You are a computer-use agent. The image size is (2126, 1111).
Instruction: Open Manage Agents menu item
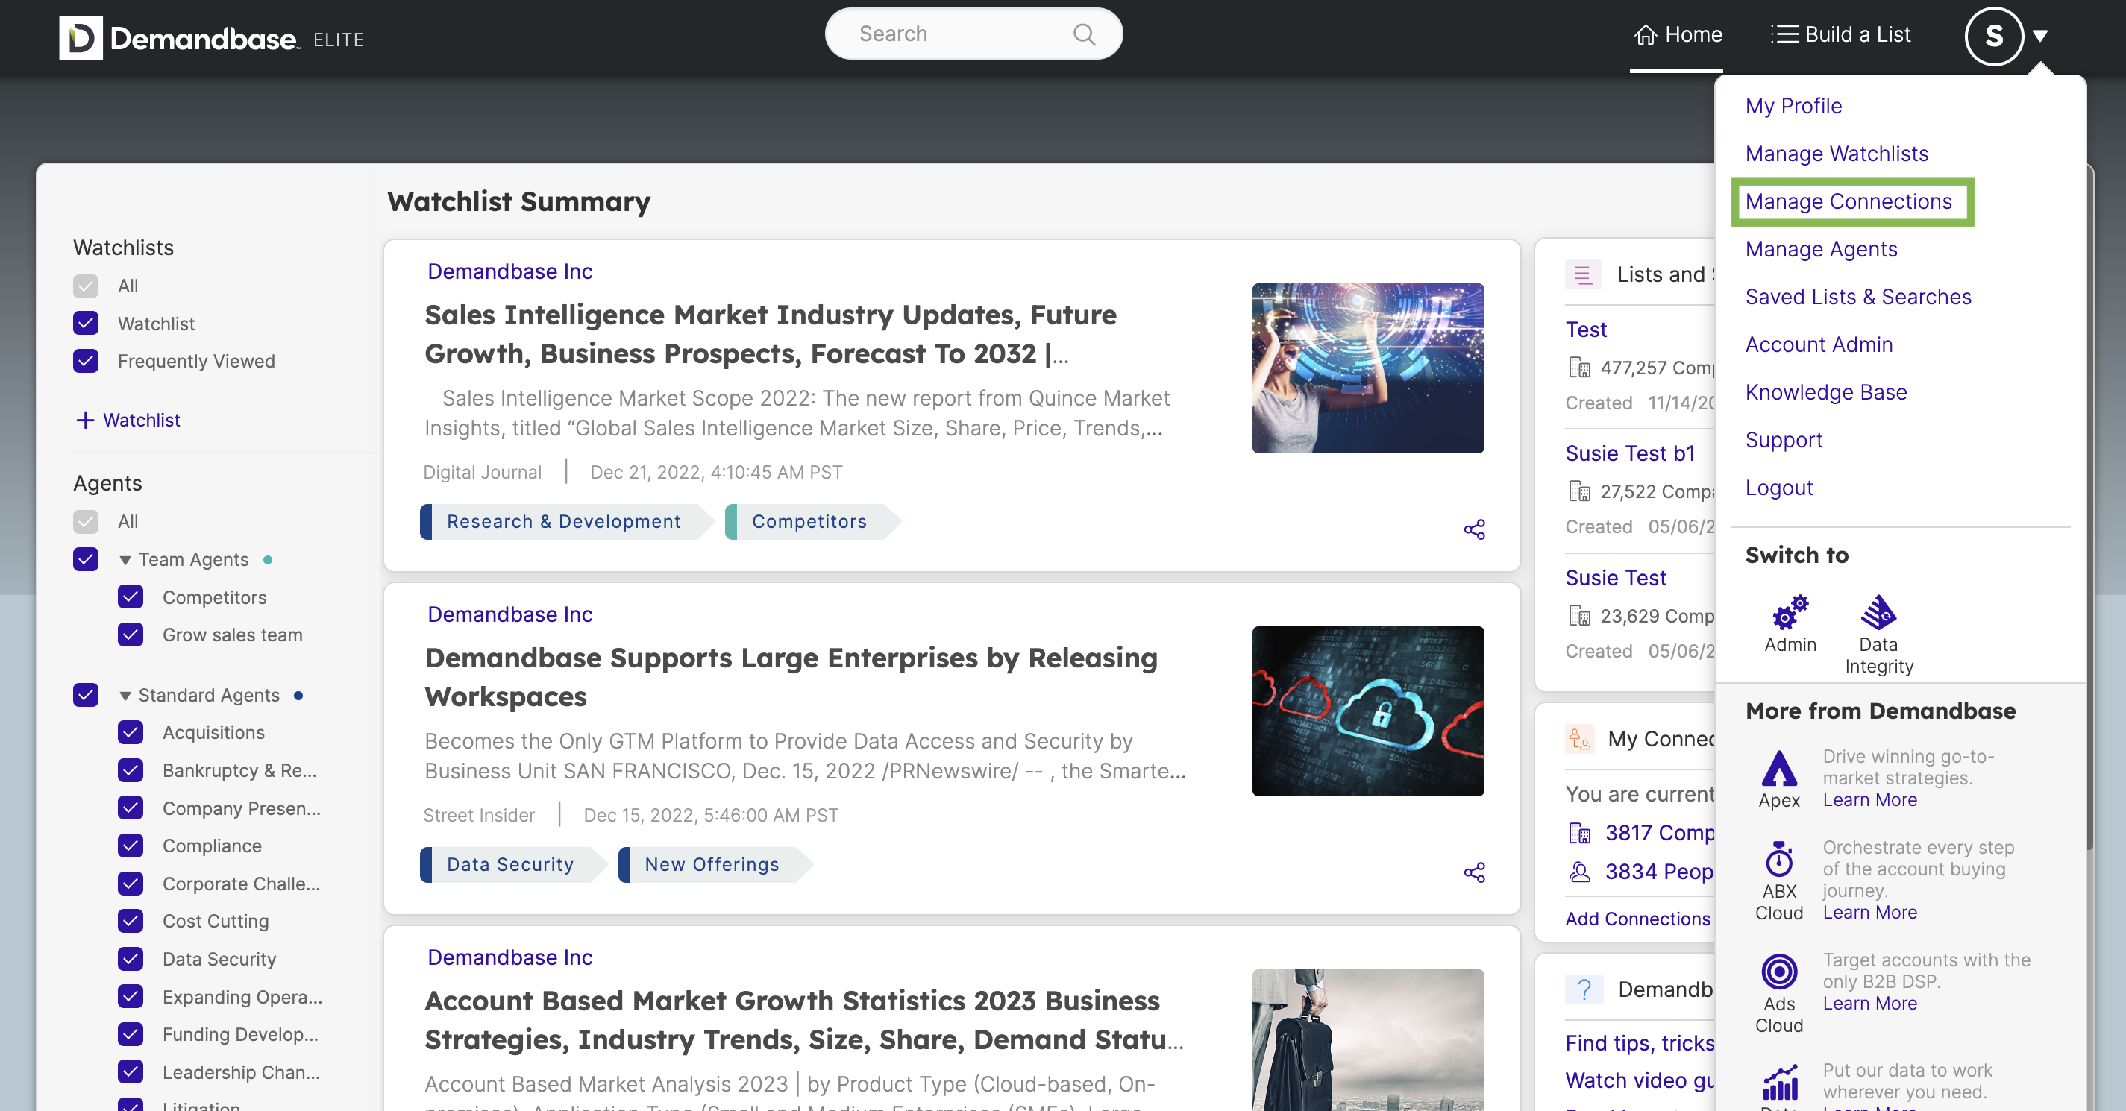coord(1822,249)
